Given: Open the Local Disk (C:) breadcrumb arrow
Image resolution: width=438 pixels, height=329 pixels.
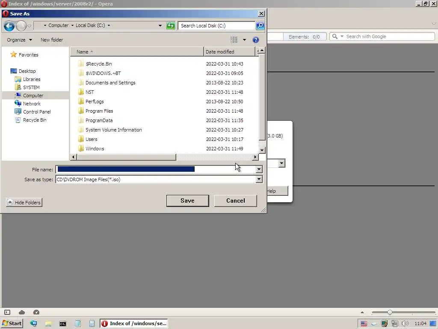Looking at the screenshot, I should click(109, 25).
